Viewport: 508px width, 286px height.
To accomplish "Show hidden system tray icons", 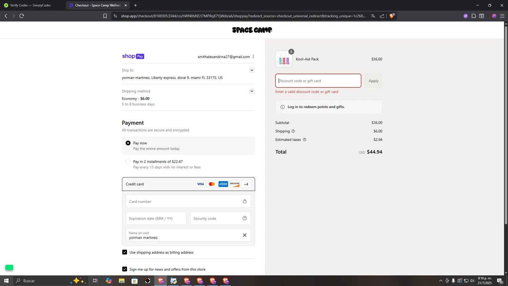I will (441, 281).
